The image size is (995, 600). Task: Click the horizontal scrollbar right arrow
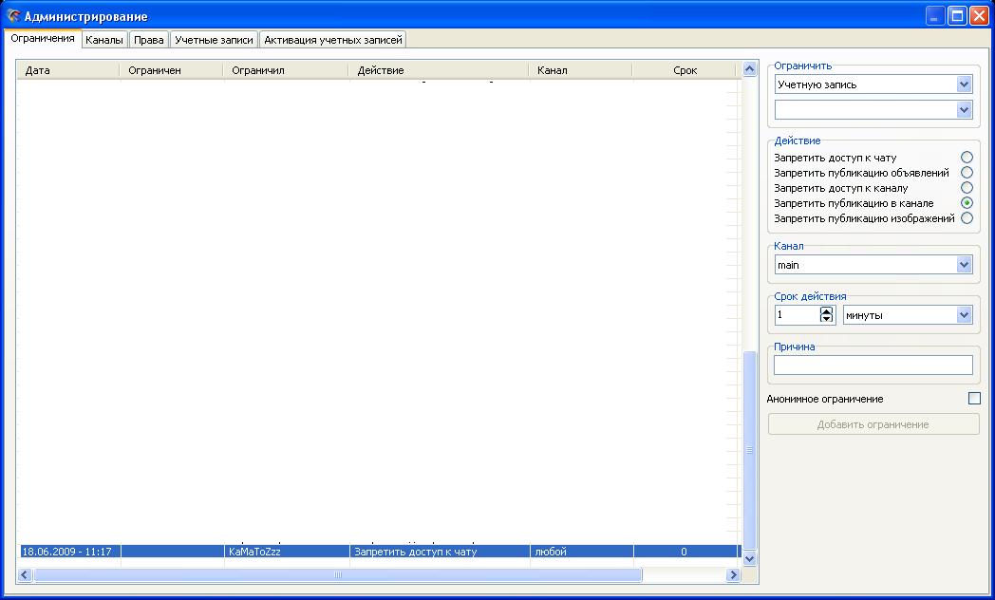[x=733, y=575]
